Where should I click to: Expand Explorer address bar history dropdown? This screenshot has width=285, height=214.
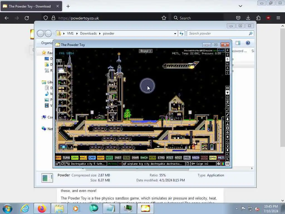(175, 33)
